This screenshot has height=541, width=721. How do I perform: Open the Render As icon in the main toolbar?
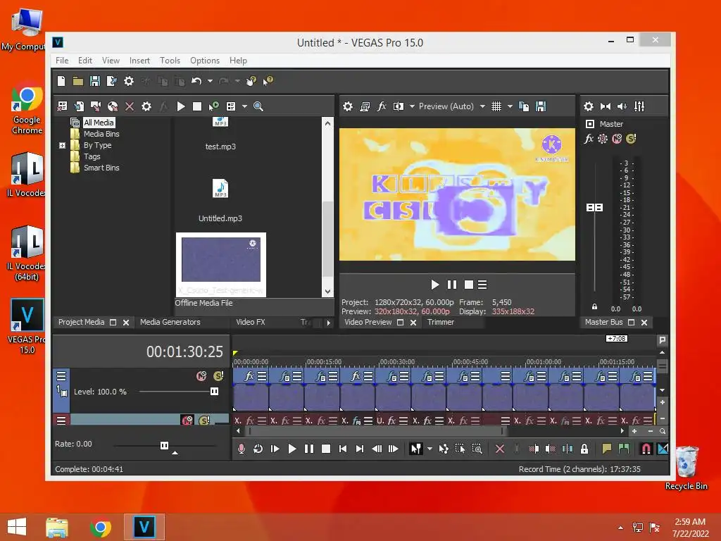tap(112, 82)
